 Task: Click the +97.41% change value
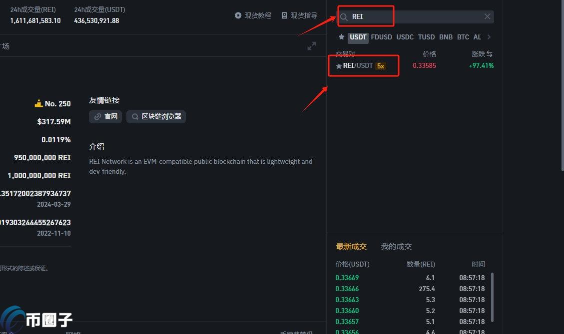coord(481,66)
